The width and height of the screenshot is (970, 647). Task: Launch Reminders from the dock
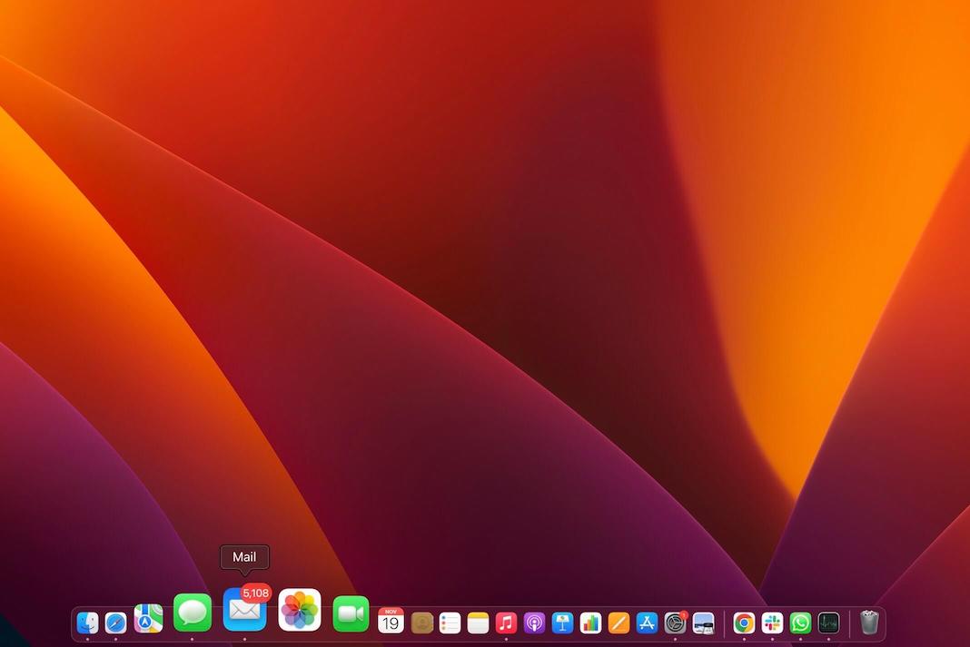pos(450,622)
